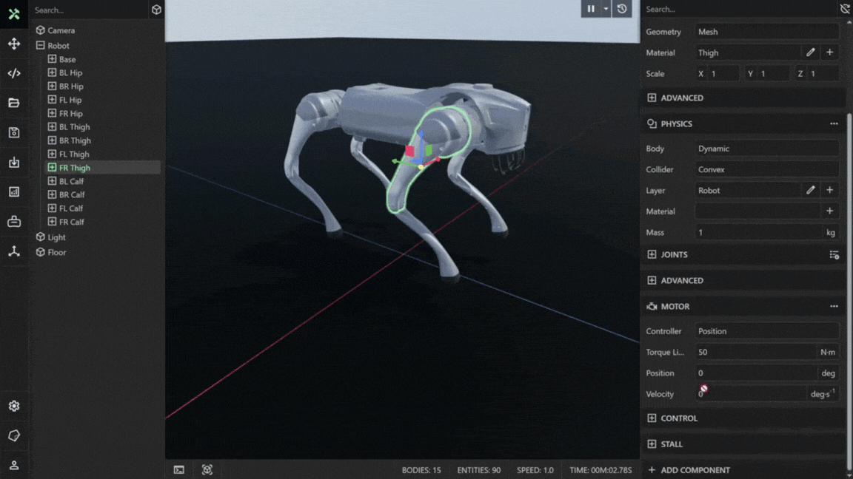Image resolution: width=853 pixels, height=479 pixels.
Task: Click the open folder icon
Action: click(14, 103)
